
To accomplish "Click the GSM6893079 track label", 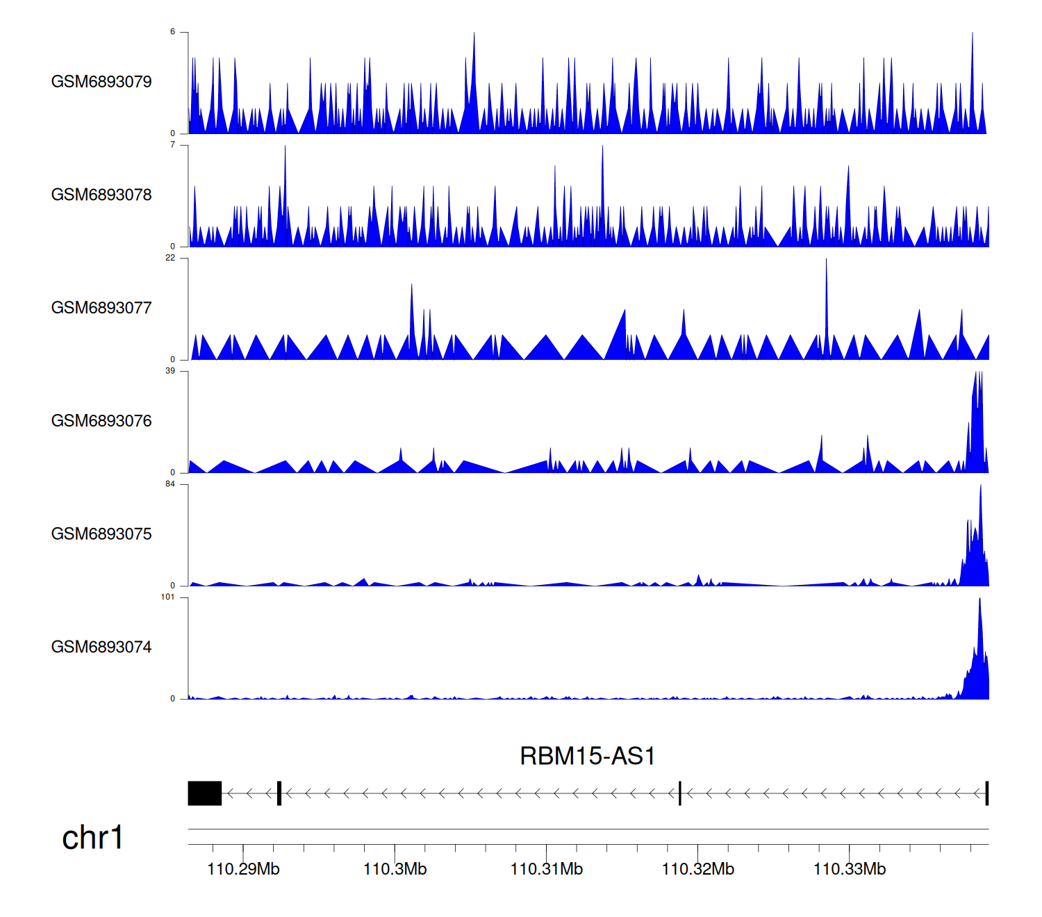I will pos(101,82).
